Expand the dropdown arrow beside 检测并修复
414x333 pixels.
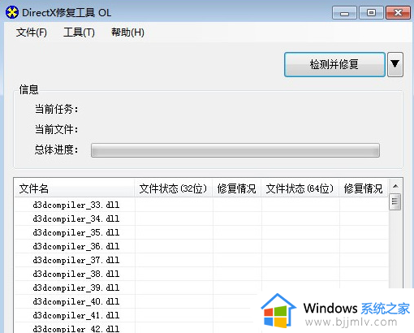click(395, 64)
